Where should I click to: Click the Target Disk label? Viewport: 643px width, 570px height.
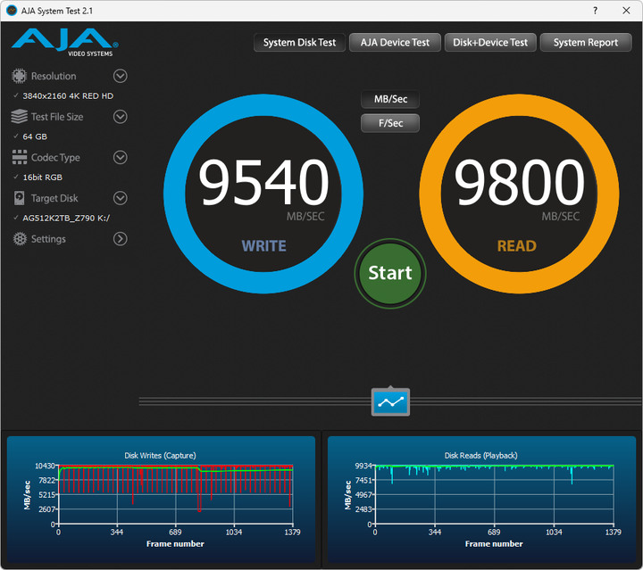pyautogui.click(x=54, y=198)
